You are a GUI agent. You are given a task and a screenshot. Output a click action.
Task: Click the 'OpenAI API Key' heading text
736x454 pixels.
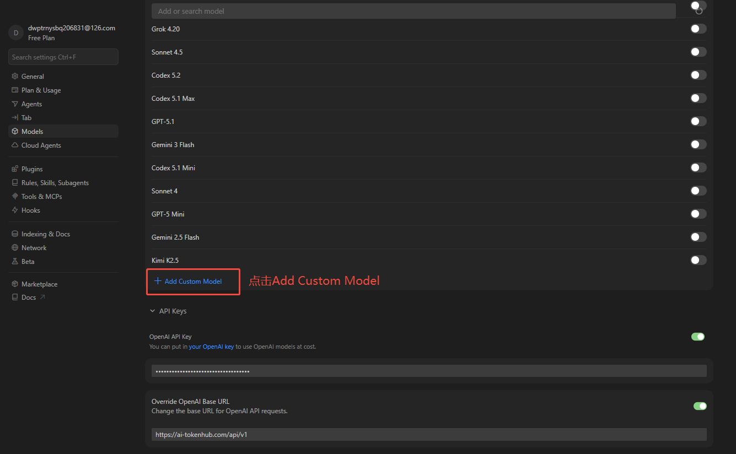170,337
